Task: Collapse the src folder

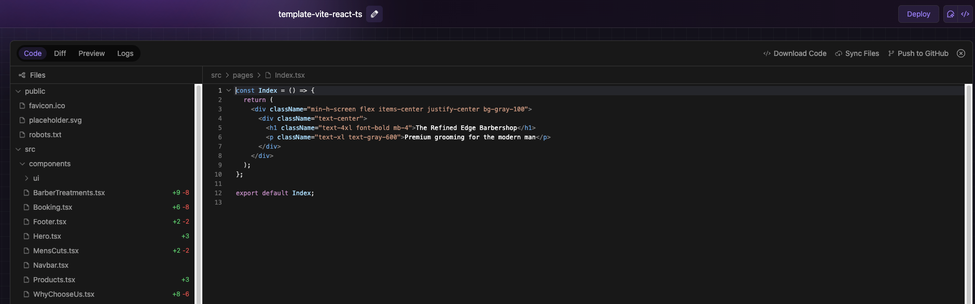Action: (x=18, y=149)
